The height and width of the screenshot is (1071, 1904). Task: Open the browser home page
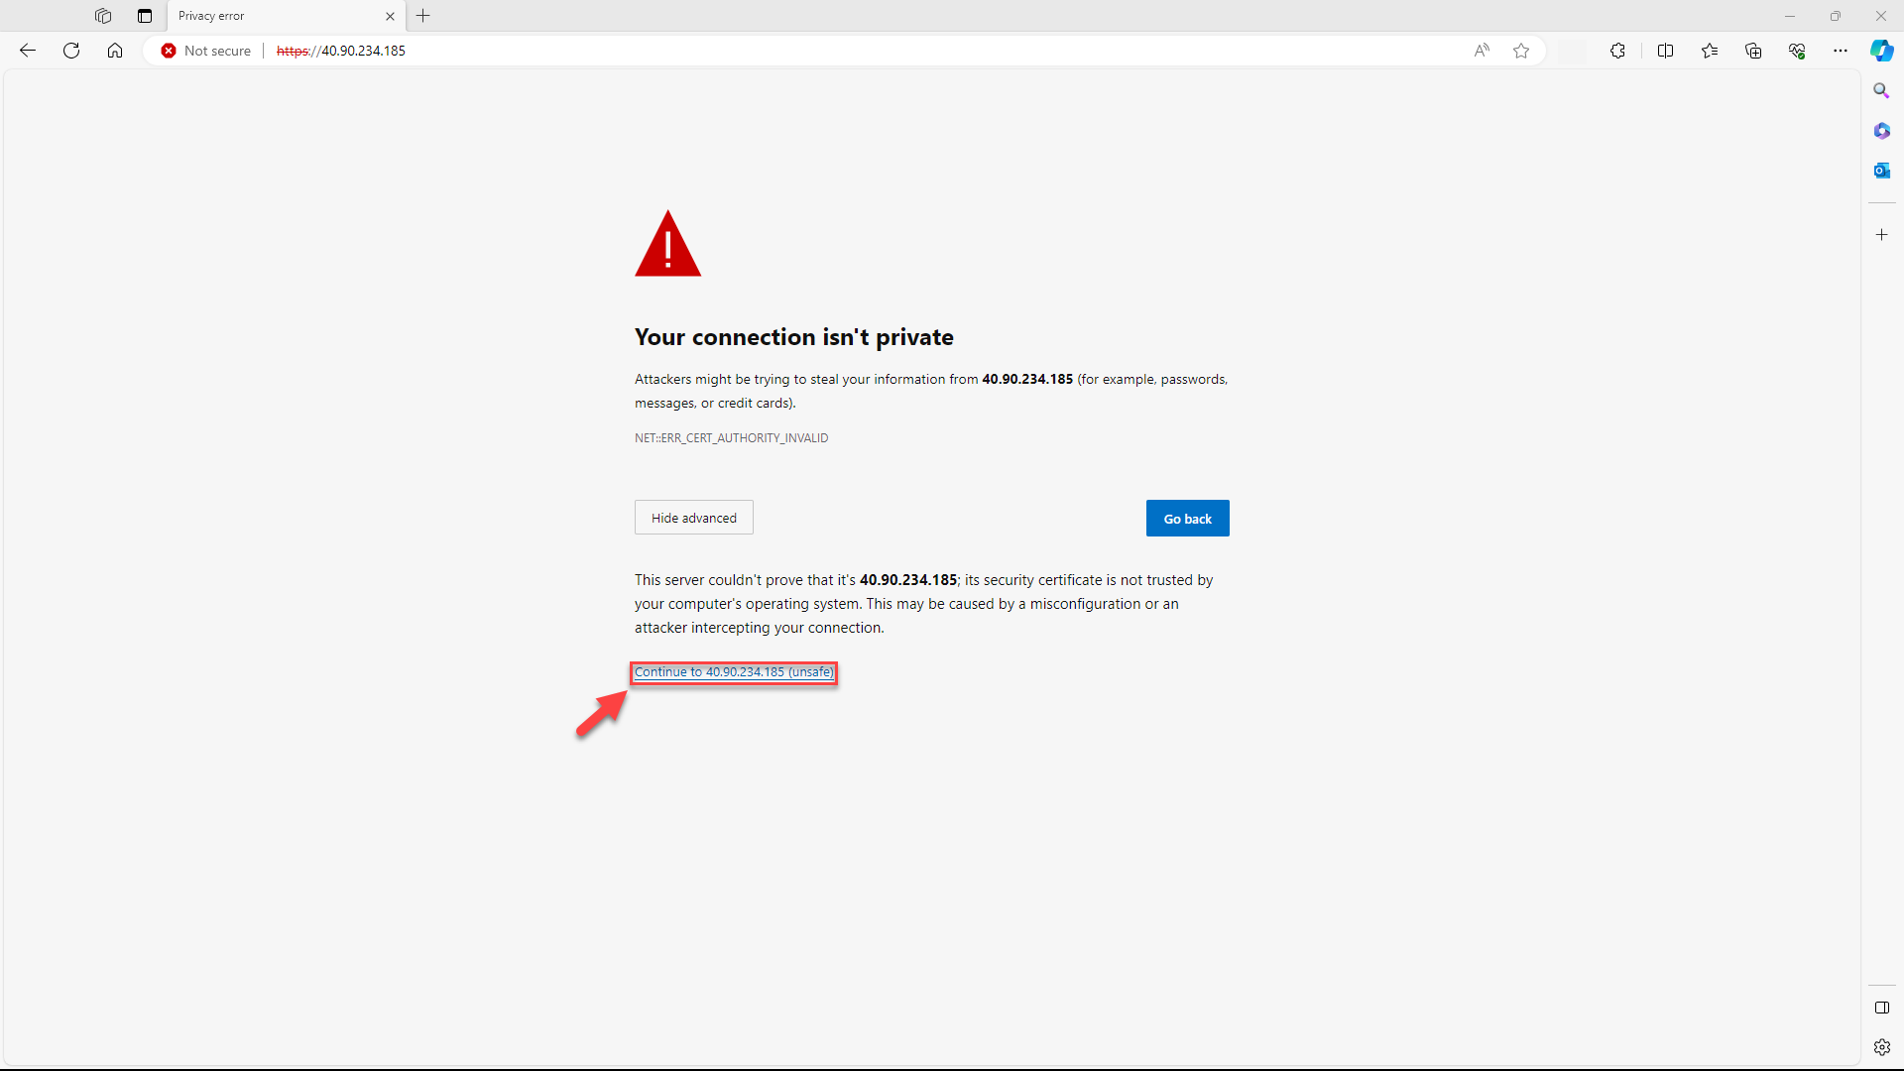pyautogui.click(x=115, y=51)
